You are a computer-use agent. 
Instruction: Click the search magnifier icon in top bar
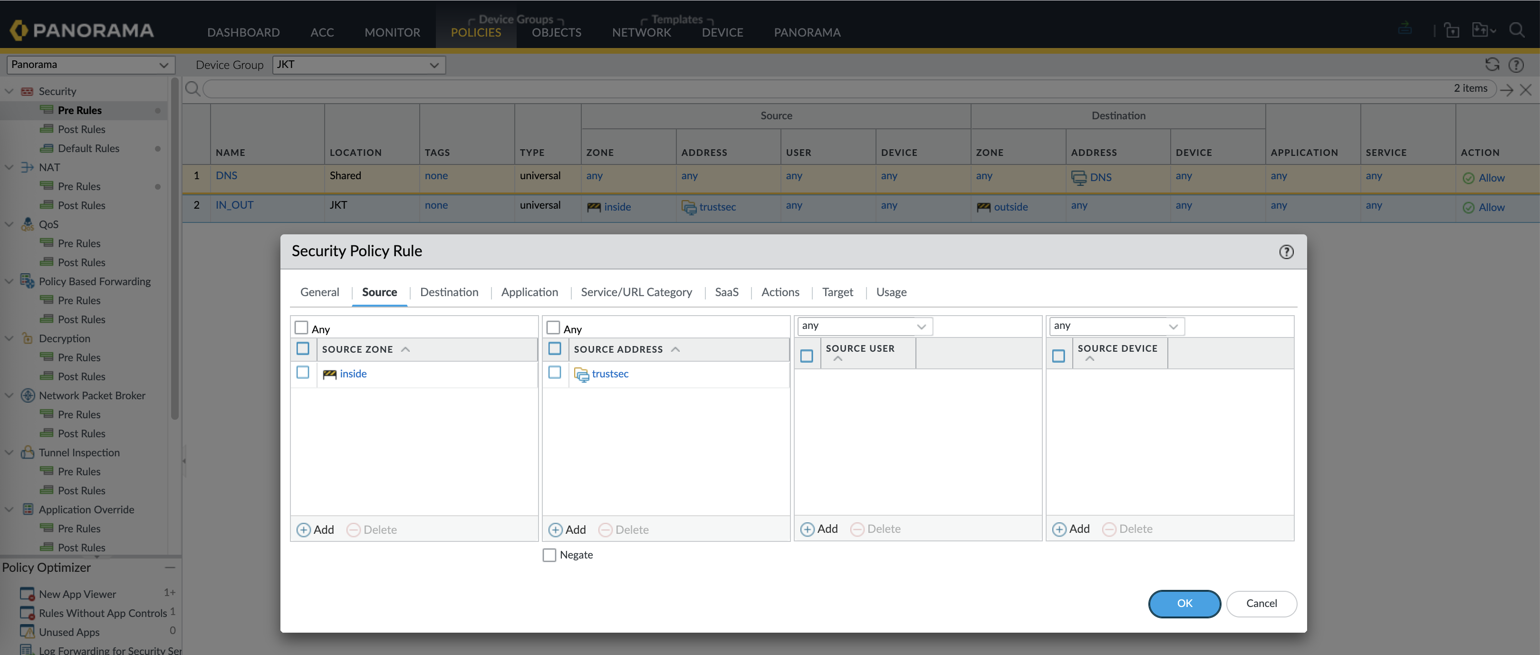tap(1516, 30)
